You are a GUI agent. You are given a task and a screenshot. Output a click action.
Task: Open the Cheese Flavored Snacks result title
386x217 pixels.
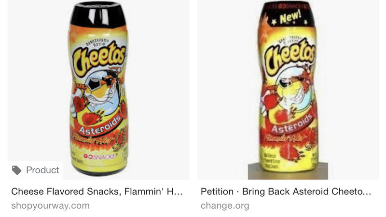click(97, 191)
